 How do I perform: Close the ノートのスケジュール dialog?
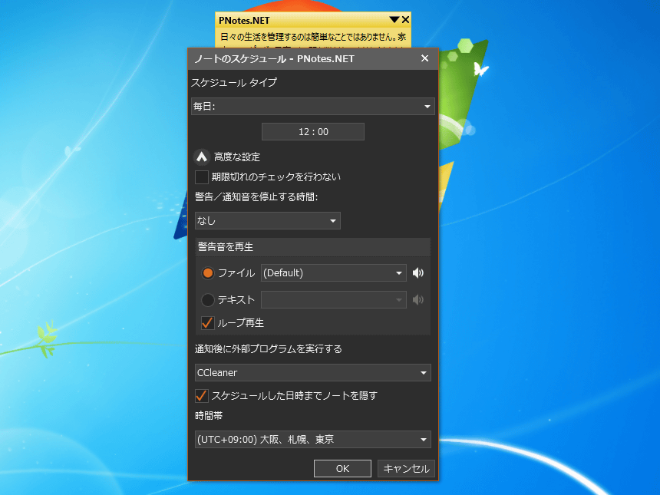[424, 58]
